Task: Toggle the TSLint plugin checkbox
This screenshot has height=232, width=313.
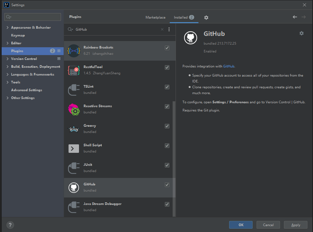Action: point(167,87)
